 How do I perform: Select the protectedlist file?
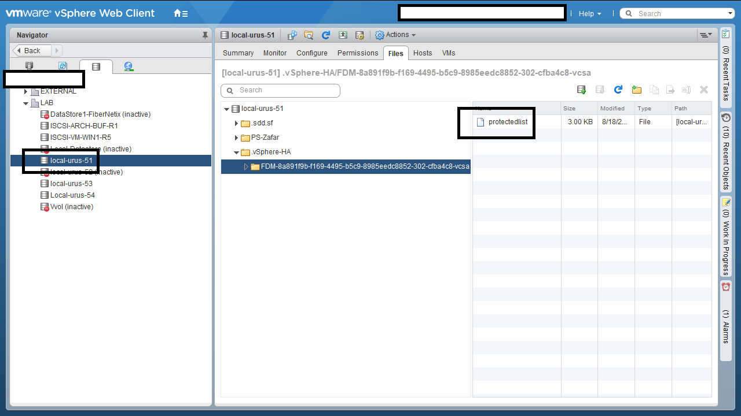(508, 122)
